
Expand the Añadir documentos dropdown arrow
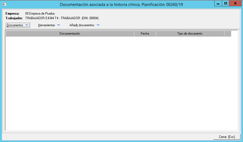pyautogui.click(x=98, y=25)
